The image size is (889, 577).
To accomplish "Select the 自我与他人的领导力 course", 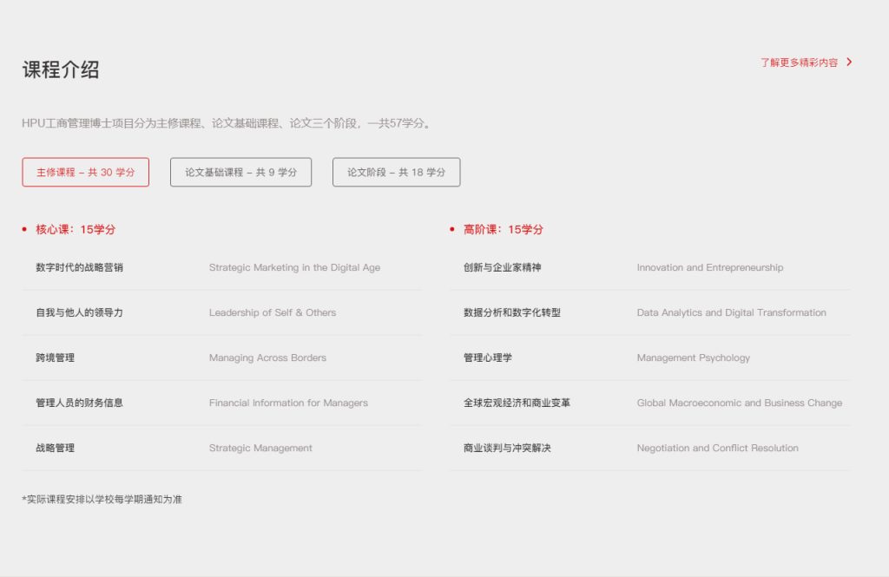I will pos(79,312).
